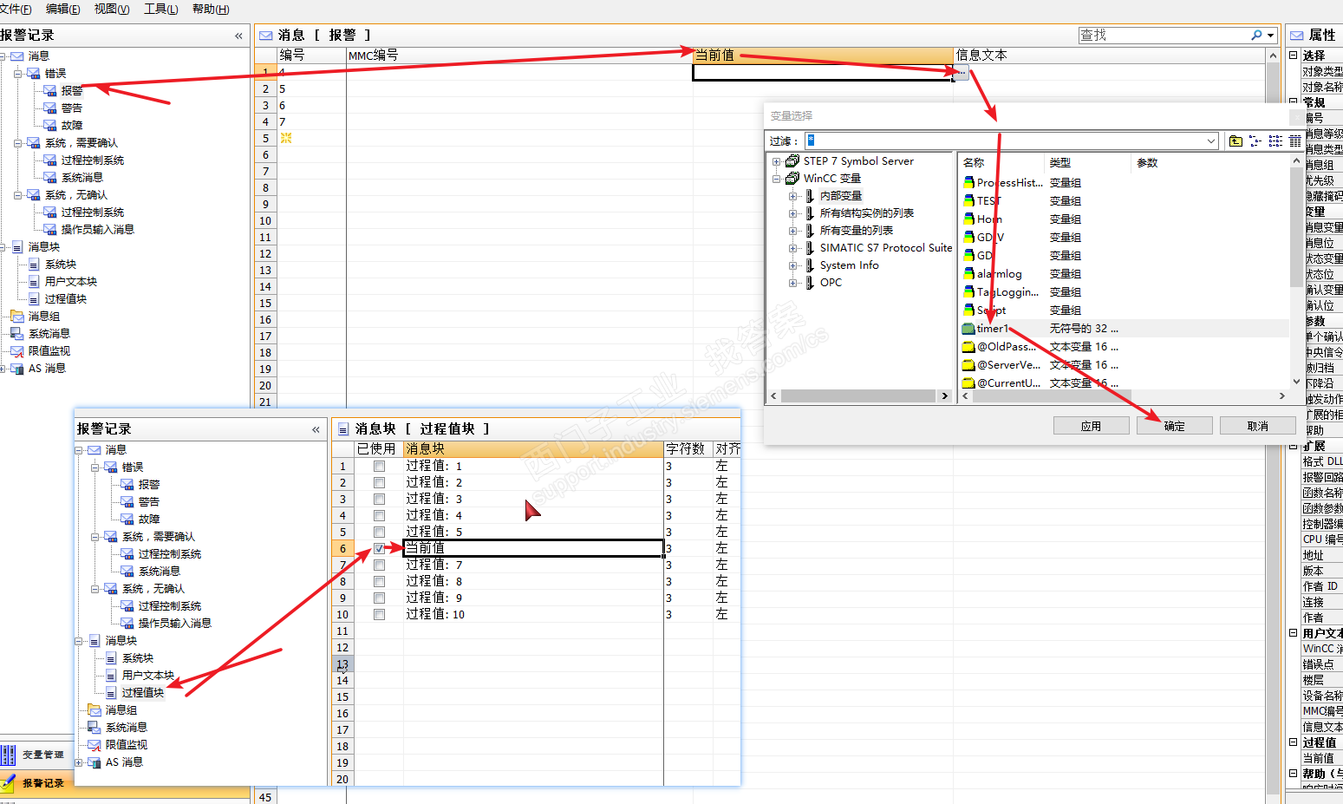Check the 已使用 box for 过程值: 4
The height and width of the screenshot is (804, 1343).
tap(379, 516)
